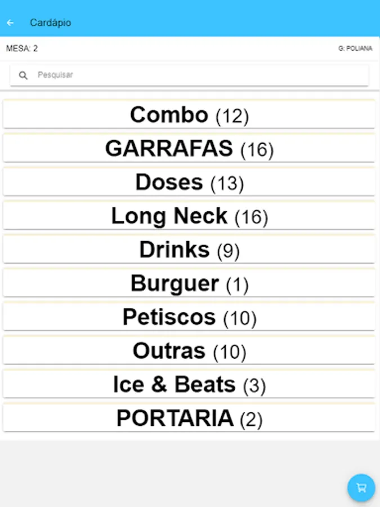This screenshot has width=380, height=507.
Task: Click the Pesquisar search field
Action: pos(197,75)
